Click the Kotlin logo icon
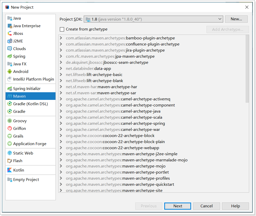This screenshot has width=256, height=216. coord(10,170)
